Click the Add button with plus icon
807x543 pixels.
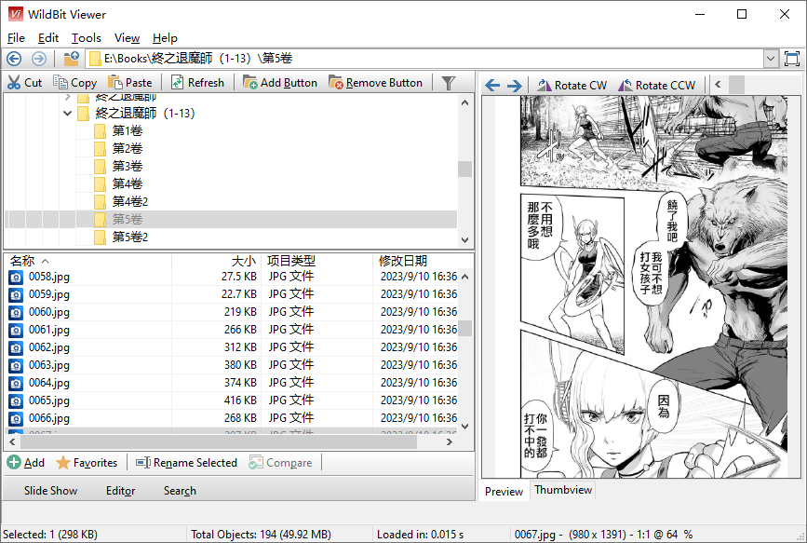point(26,463)
